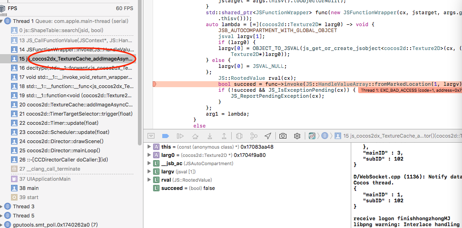Expand the largv variable
Viewport: 462px width, 228px height.
coord(149,171)
